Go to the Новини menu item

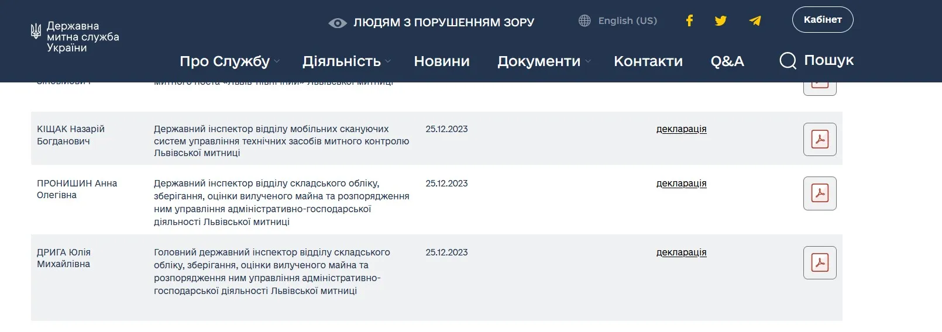pos(442,61)
